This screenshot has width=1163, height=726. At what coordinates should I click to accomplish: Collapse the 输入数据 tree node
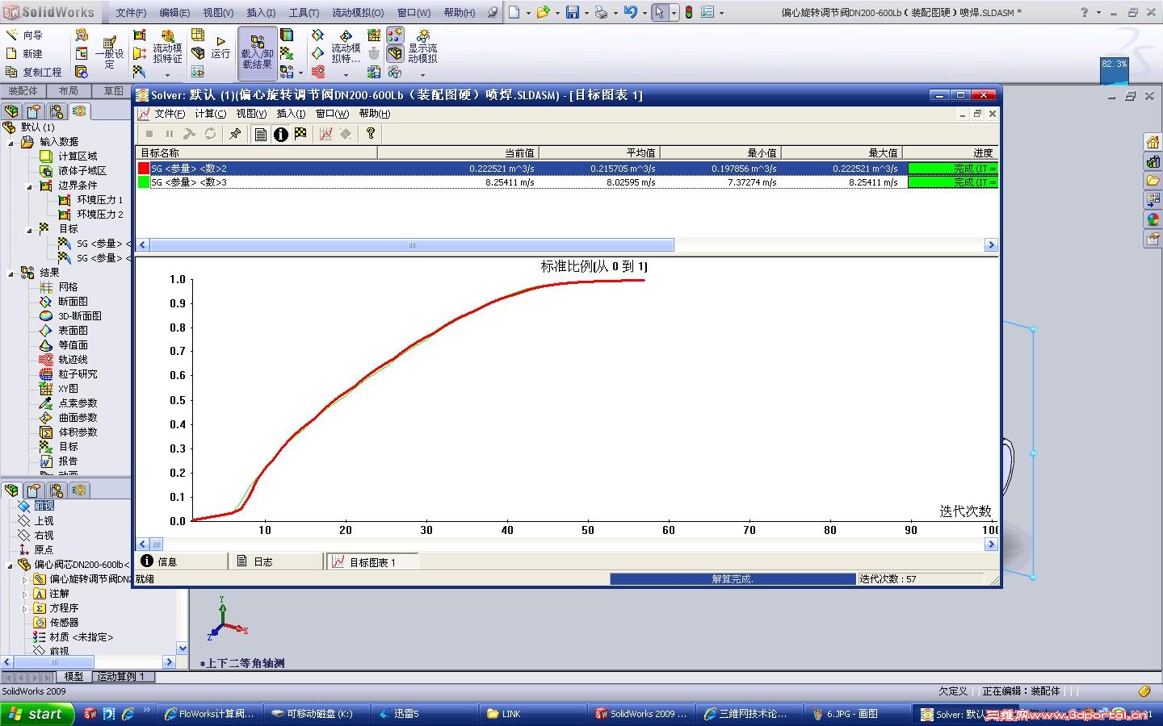point(11,143)
